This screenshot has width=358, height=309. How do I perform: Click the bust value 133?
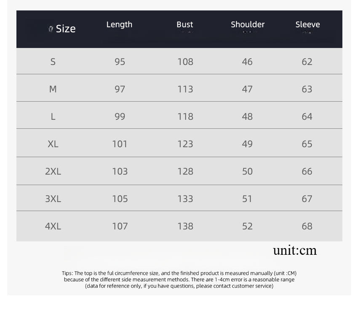click(x=185, y=198)
